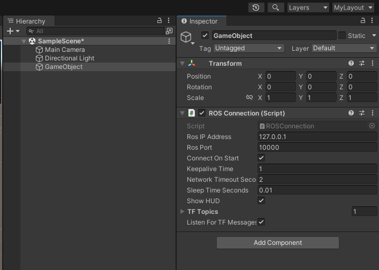Screen dimensions: 379x270
Task: Edit the Keepalive Time field
Action: [x=317, y=169]
